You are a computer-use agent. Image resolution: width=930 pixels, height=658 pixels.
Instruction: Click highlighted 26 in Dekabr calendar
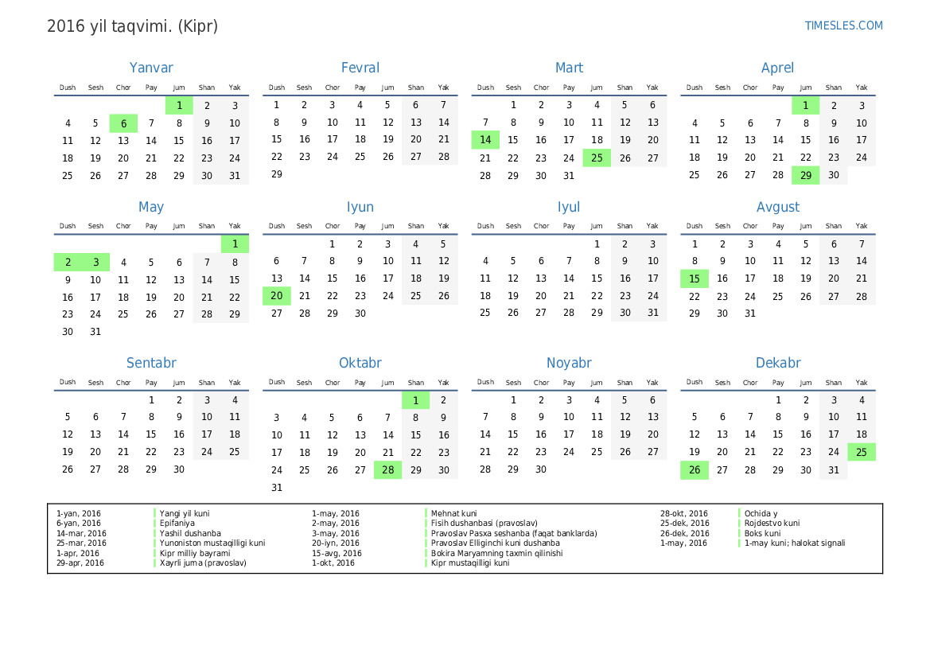(x=695, y=470)
